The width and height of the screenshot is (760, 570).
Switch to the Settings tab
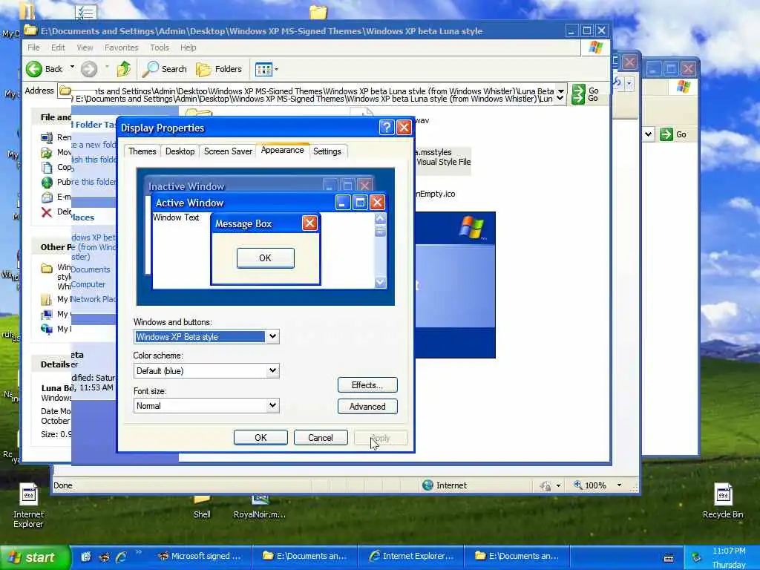pos(327,151)
